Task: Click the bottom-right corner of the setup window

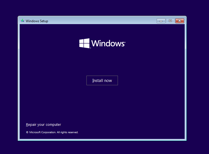Action: 186,140
